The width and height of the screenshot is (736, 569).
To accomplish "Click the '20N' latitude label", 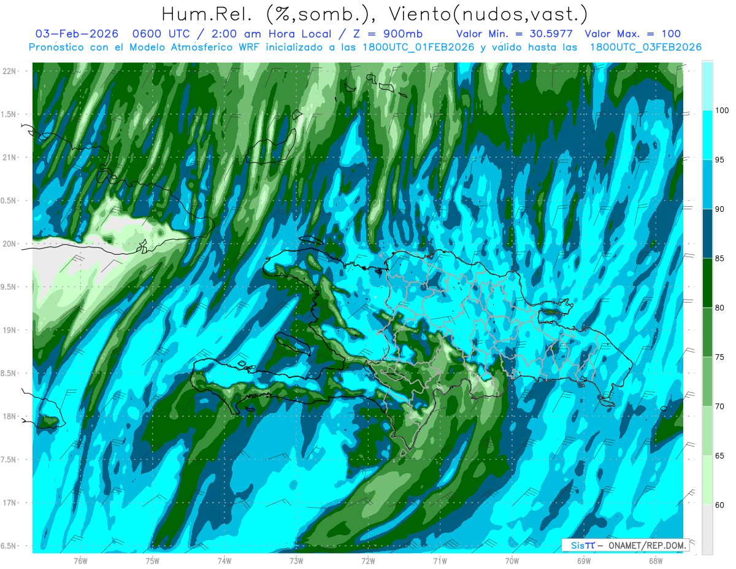I will [10, 244].
